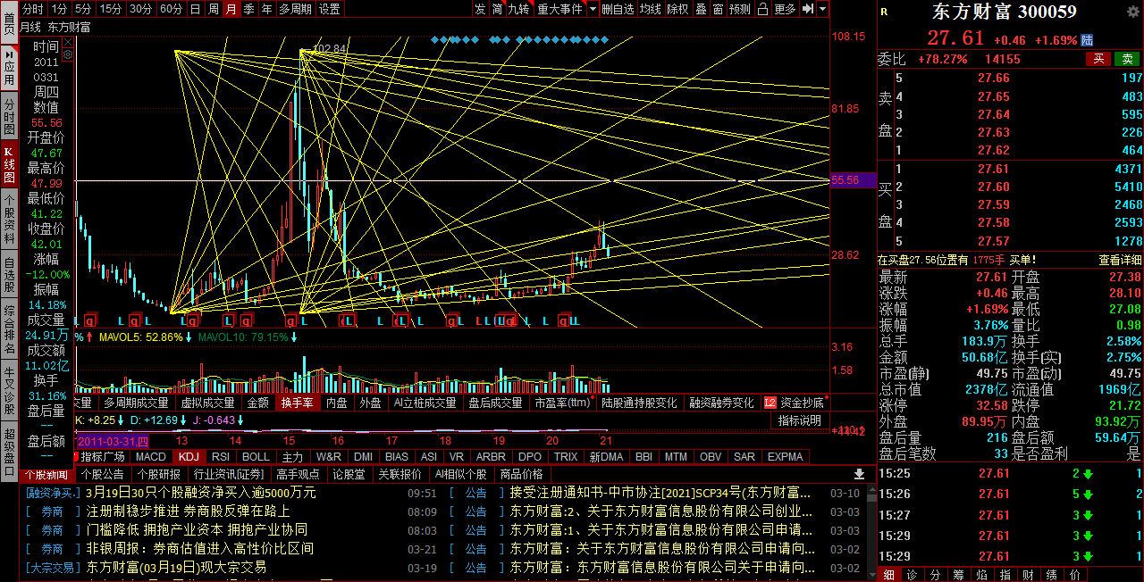Click the arrow-to-bar icon beside 更多
1144x582 pixels.
pos(807,9)
